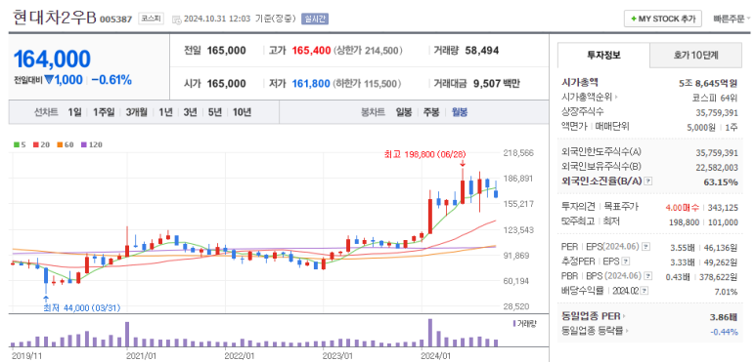This screenshot has width=756, height=362.
Task: Click the 3.86배 sector PER value
Action: click(724, 317)
